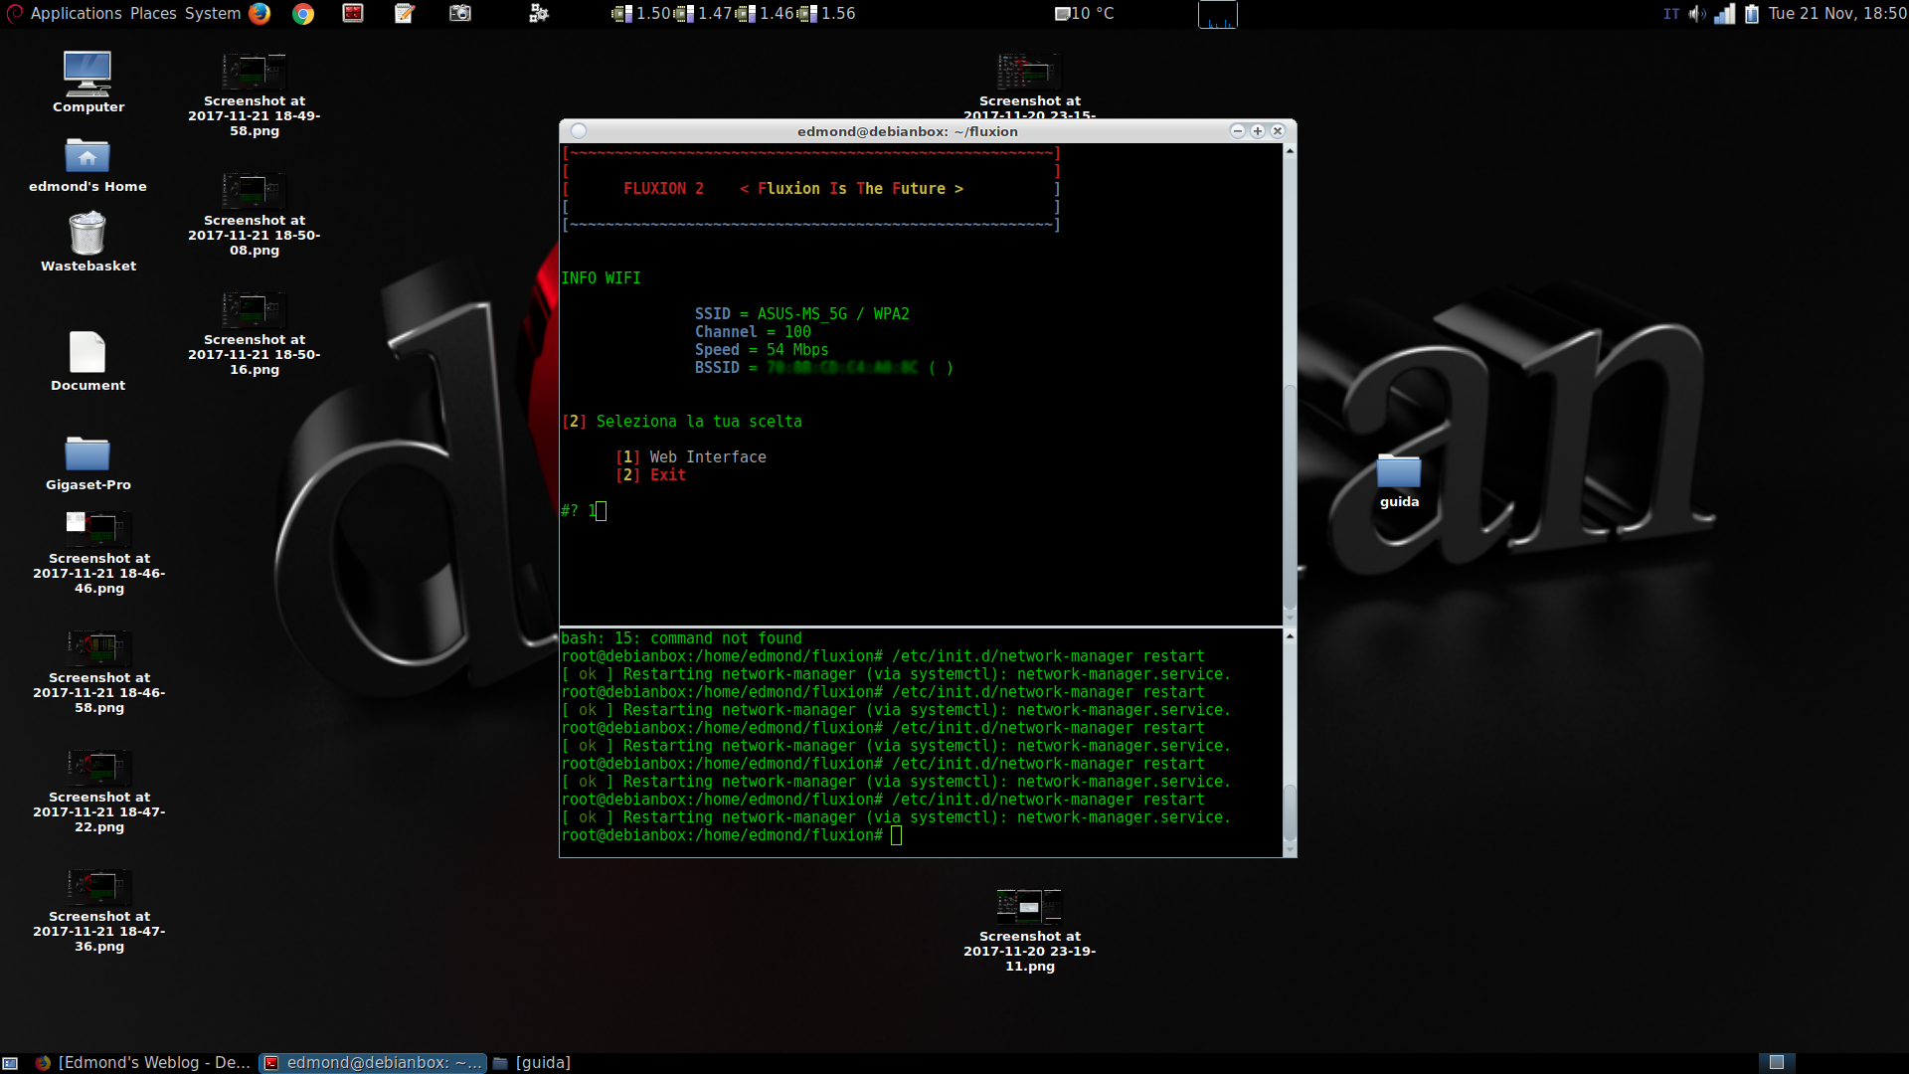The height and width of the screenshot is (1074, 1909).
Task: Click the IT keyboard layout indicator
Action: (x=1671, y=13)
